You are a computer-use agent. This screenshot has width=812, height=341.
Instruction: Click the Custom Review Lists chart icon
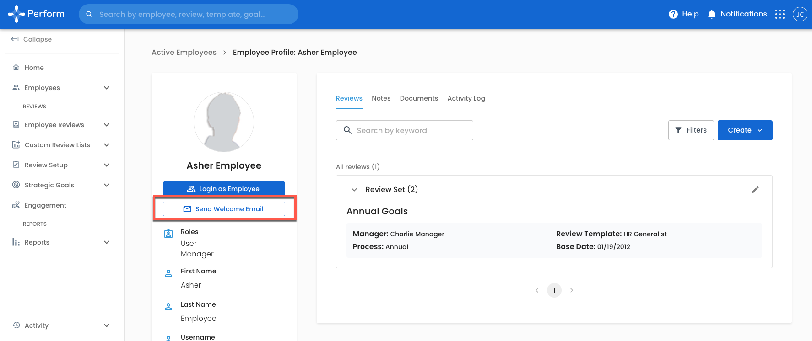point(16,144)
